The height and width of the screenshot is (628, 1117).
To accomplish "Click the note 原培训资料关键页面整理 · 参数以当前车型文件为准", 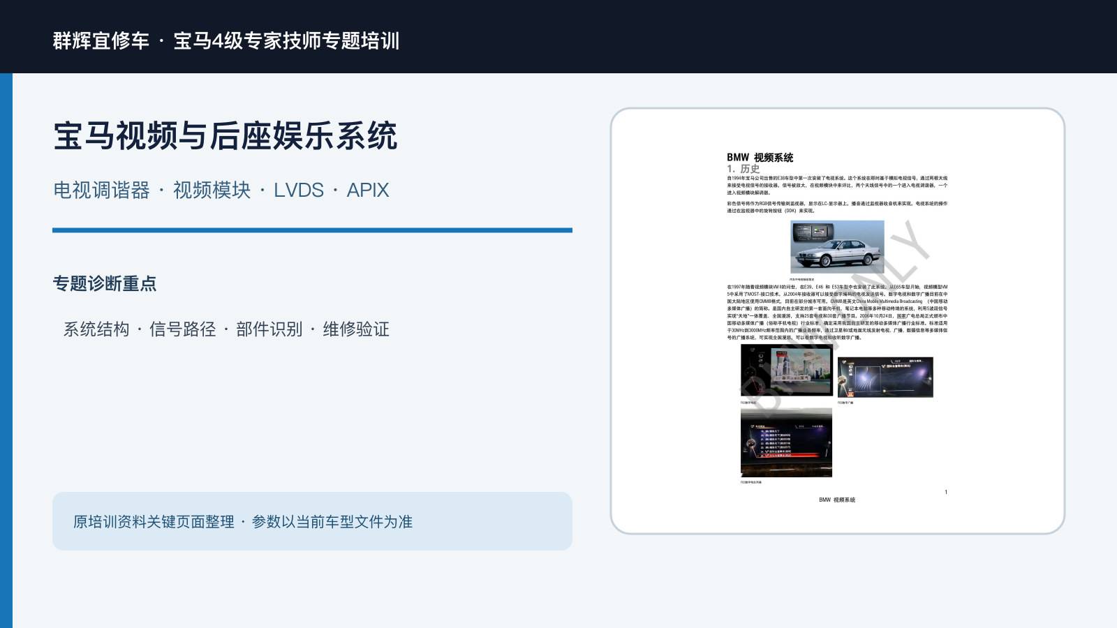I will tap(243, 522).
